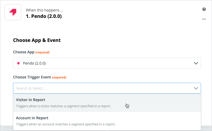Open the help question mark icon

(x=204, y=9)
